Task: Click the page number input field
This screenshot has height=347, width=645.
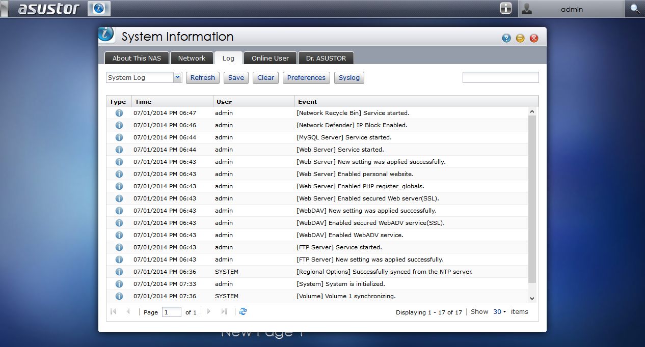Action: click(x=172, y=312)
